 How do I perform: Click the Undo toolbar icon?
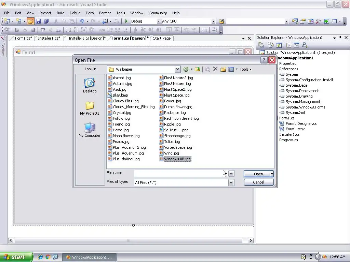pyautogui.click(x=82, y=21)
